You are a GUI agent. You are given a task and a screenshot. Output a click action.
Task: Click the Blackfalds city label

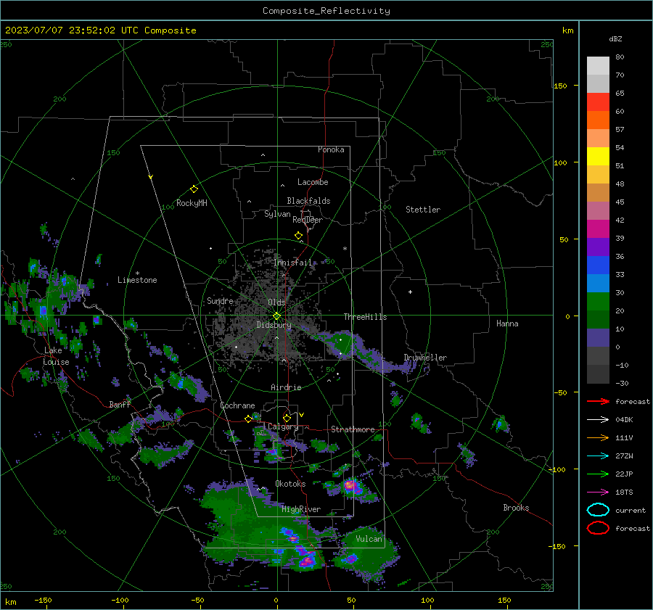pos(308,201)
